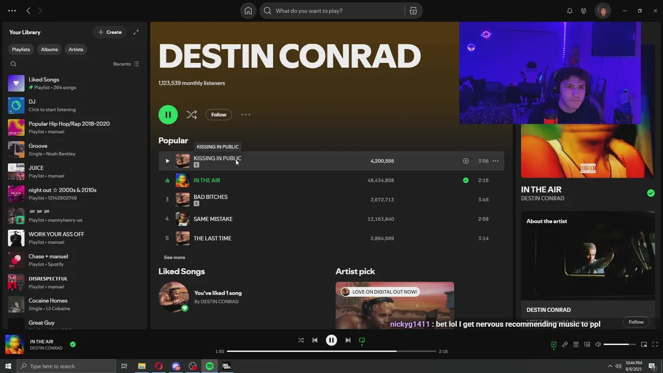Filter library by Artists

coord(76,49)
